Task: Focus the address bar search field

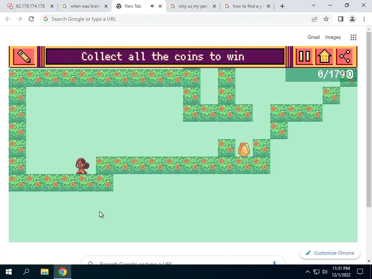Action: tap(175, 19)
